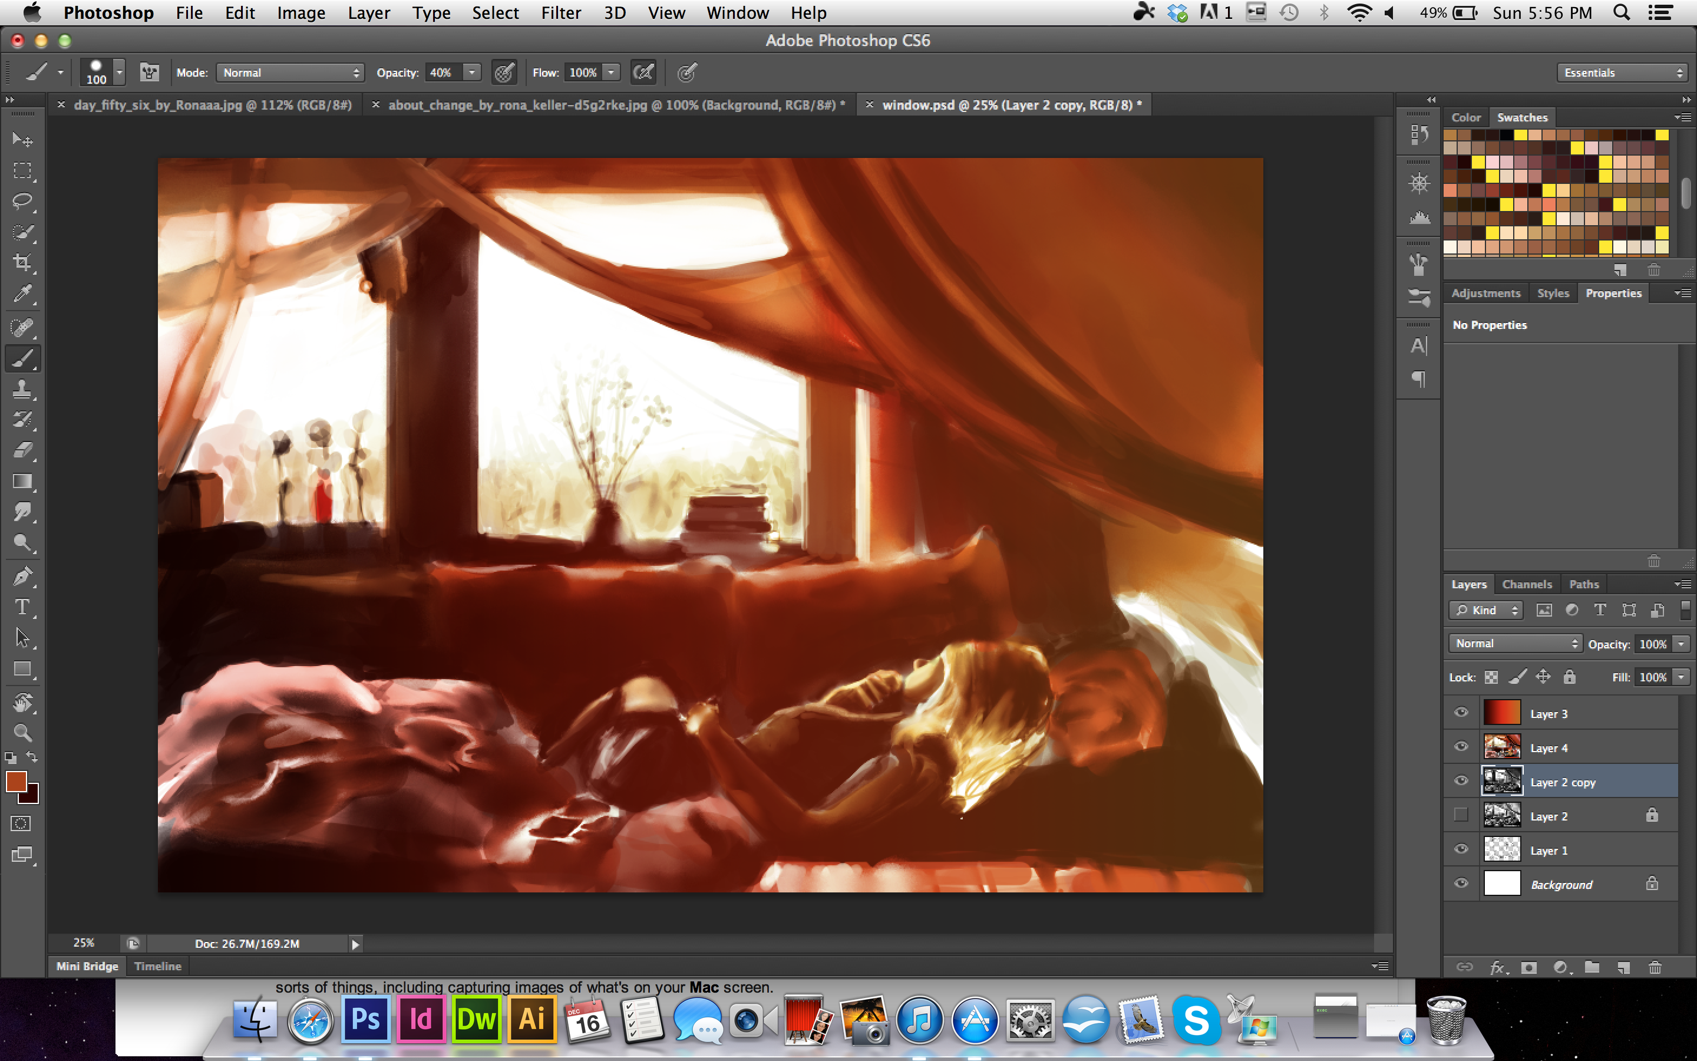Image resolution: width=1697 pixels, height=1061 pixels.
Task: Click the foreground color swatch
Action: (x=16, y=781)
